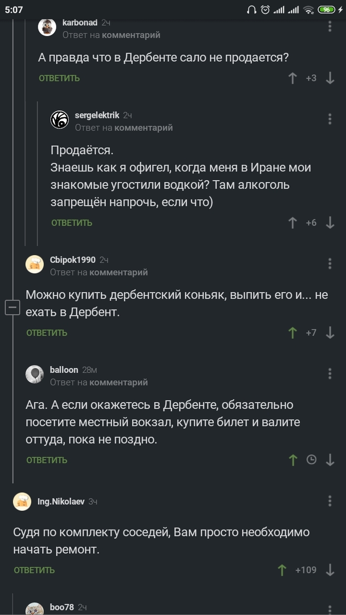Screen dimensions: 346x615
Task: Upvote karbonad's comment about Derbent
Action: pyautogui.click(x=293, y=78)
